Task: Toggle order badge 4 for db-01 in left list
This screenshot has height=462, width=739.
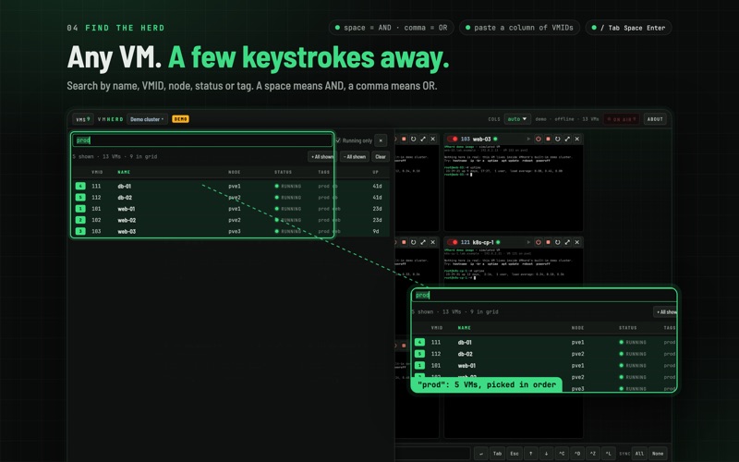Action: pyautogui.click(x=80, y=187)
